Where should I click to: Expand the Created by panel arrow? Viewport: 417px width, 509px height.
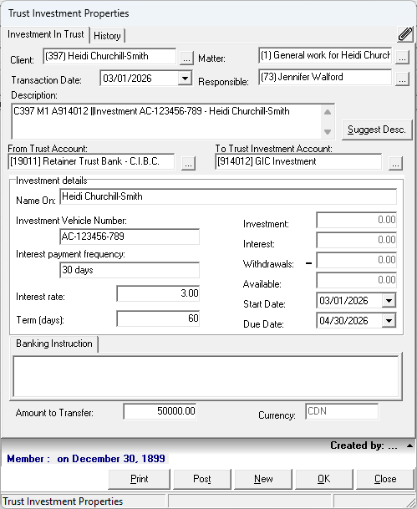tap(409, 445)
